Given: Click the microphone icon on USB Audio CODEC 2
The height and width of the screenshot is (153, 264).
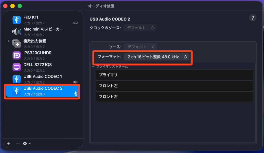Looking at the screenshot, I should pos(76,94).
